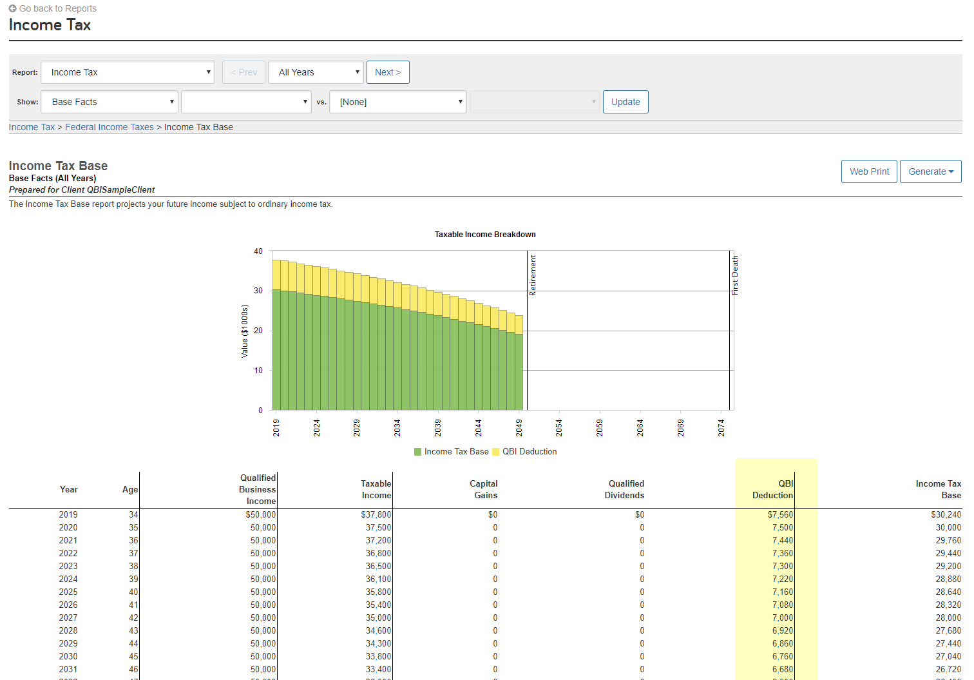Viewport: 974px width, 680px height.
Task: Click the disabled Prev button
Action: [243, 72]
